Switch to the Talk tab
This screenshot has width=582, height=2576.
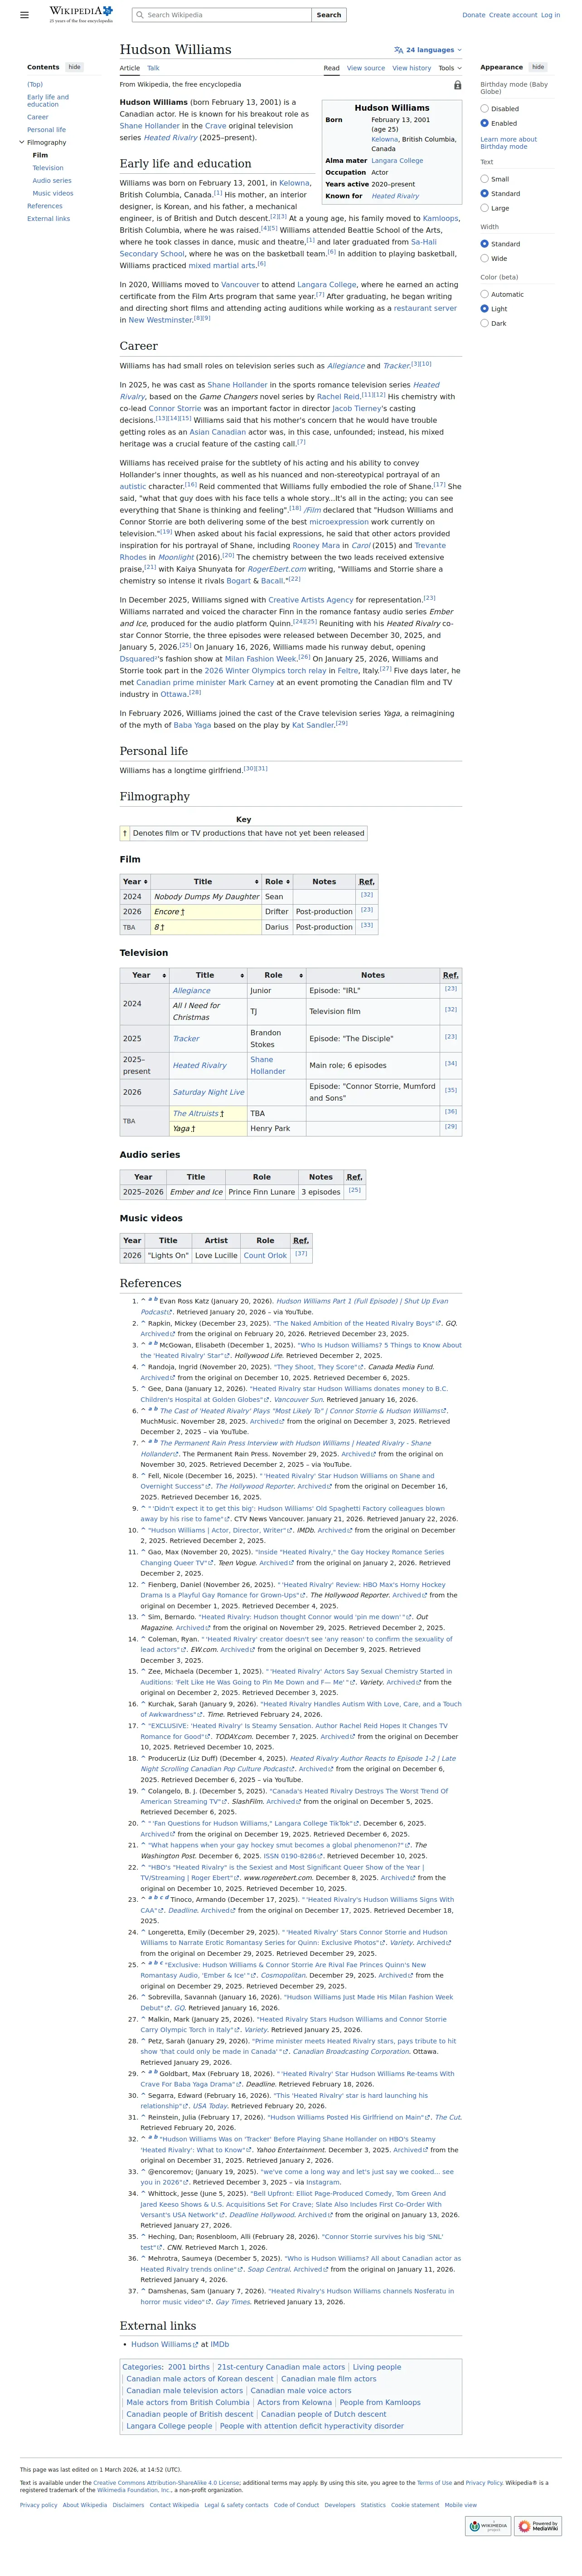tap(154, 68)
